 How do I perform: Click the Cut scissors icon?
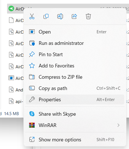pos(32,16)
